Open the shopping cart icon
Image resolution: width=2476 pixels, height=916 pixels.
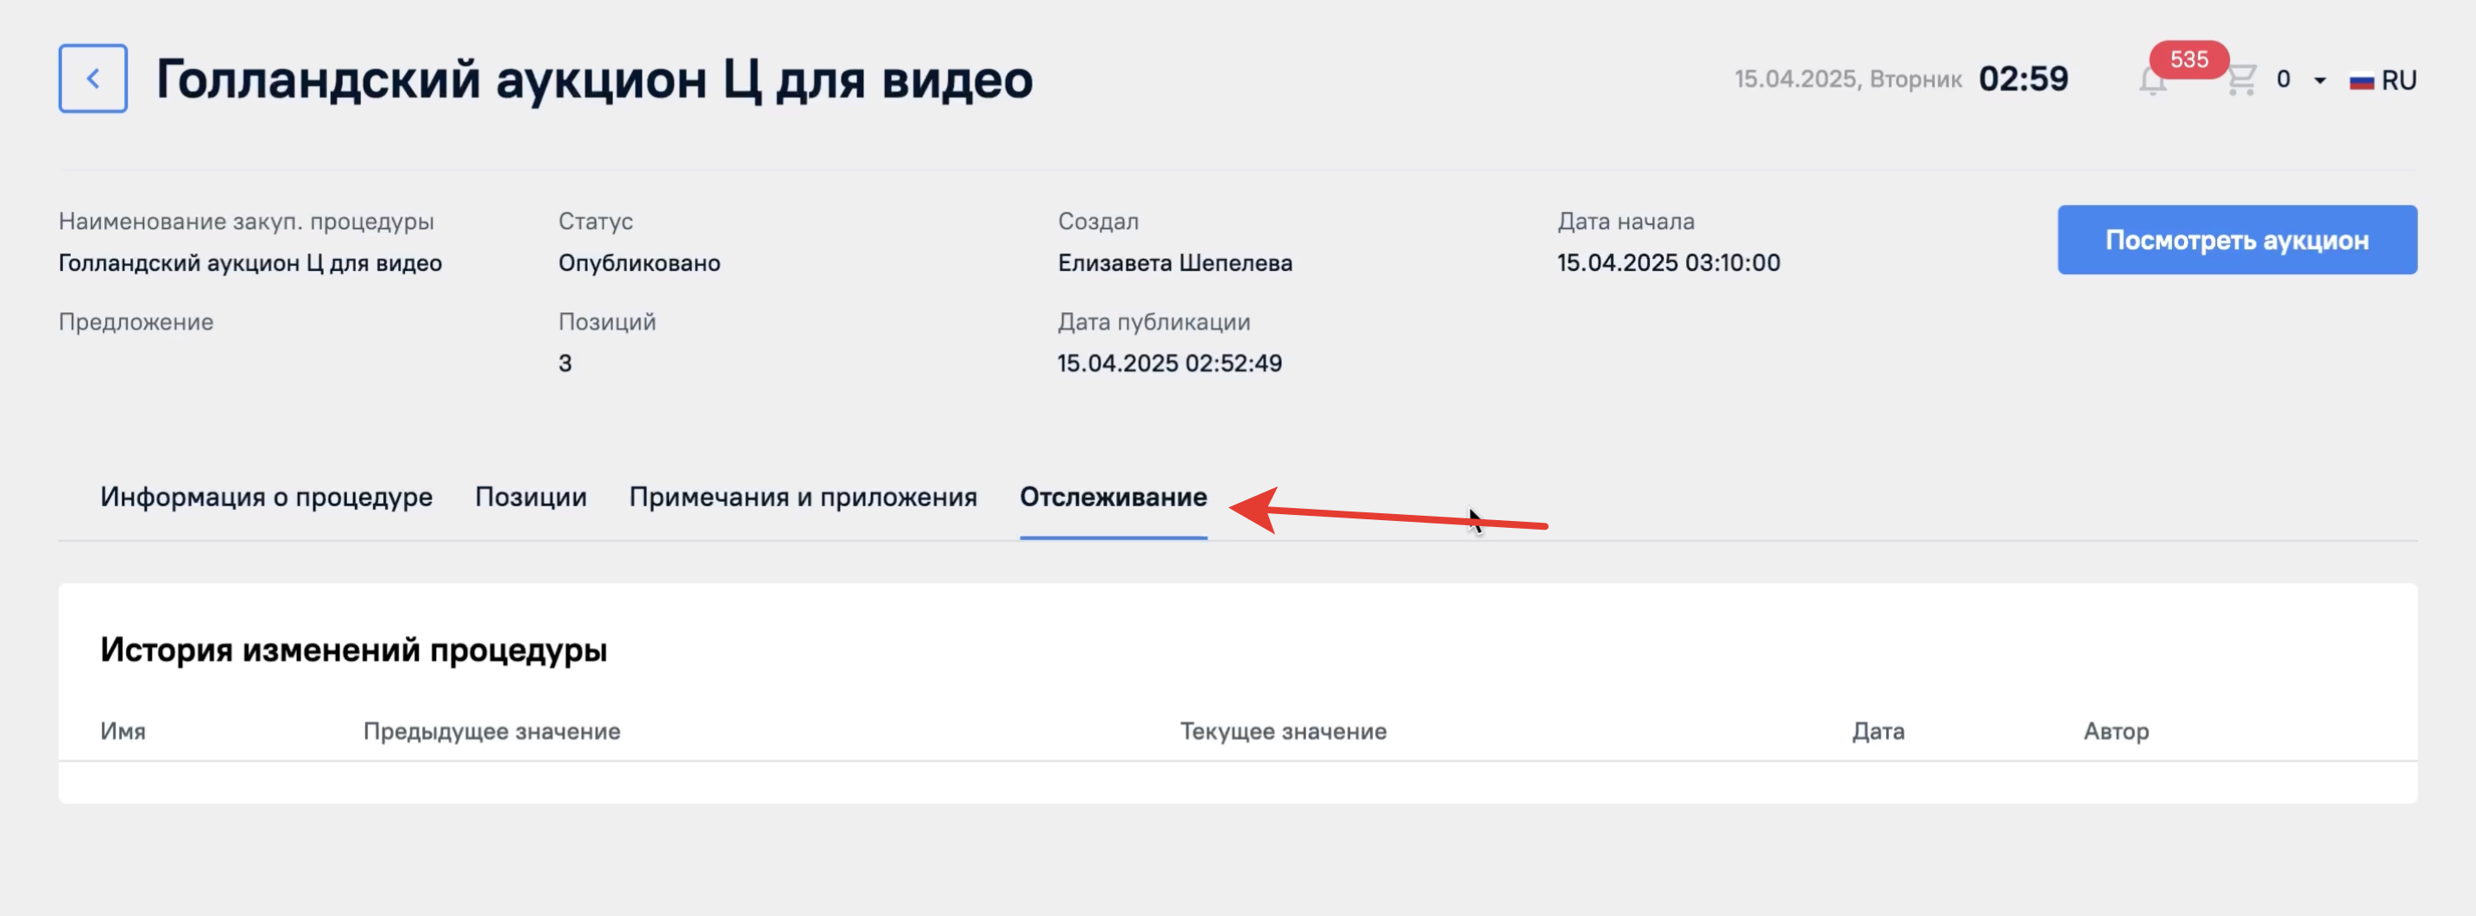[x=2241, y=79]
